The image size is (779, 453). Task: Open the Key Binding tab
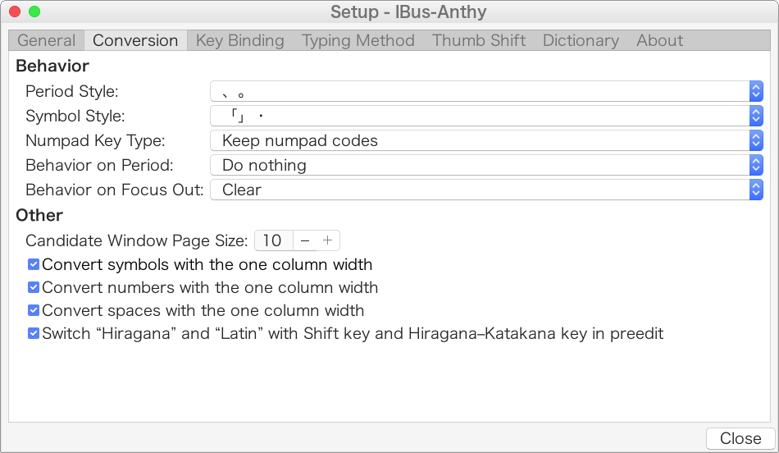coord(239,40)
